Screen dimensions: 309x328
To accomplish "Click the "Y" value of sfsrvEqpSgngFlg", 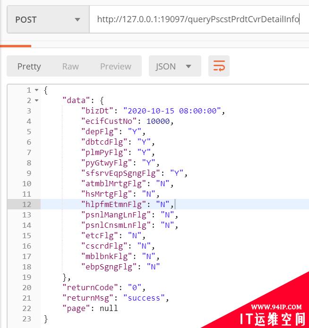I will click(x=177, y=173).
